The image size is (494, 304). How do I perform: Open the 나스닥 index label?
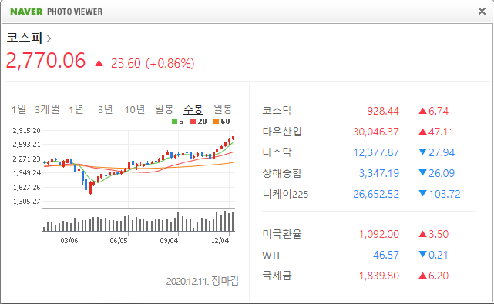(277, 152)
